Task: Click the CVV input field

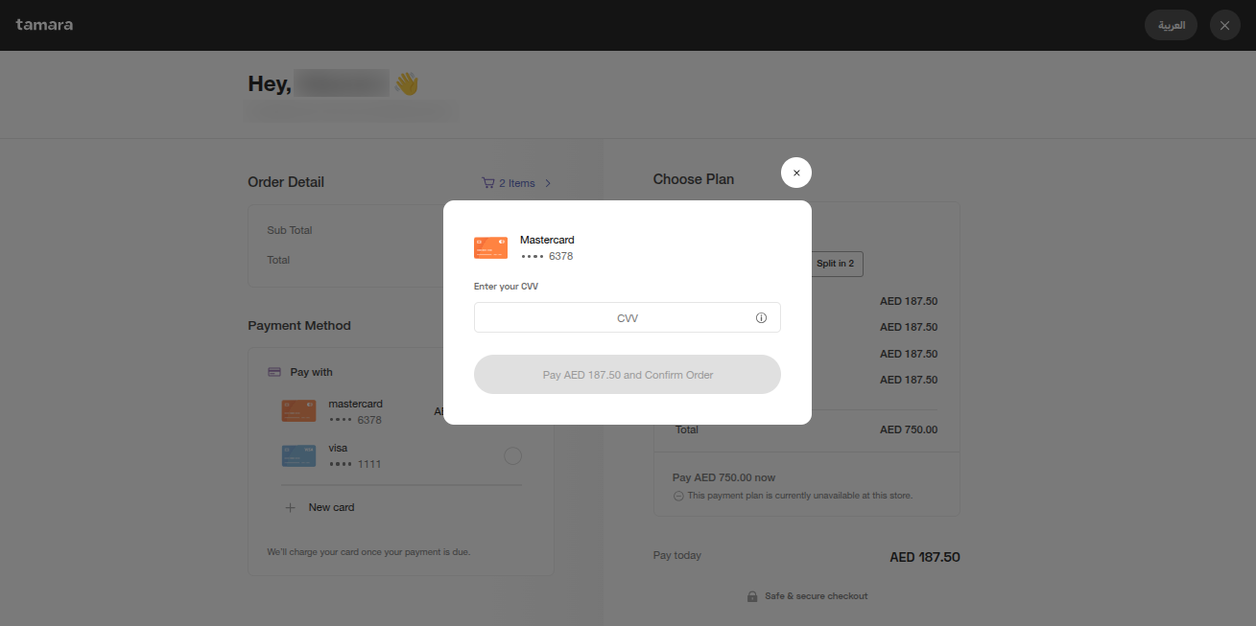Action: [x=627, y=317]
